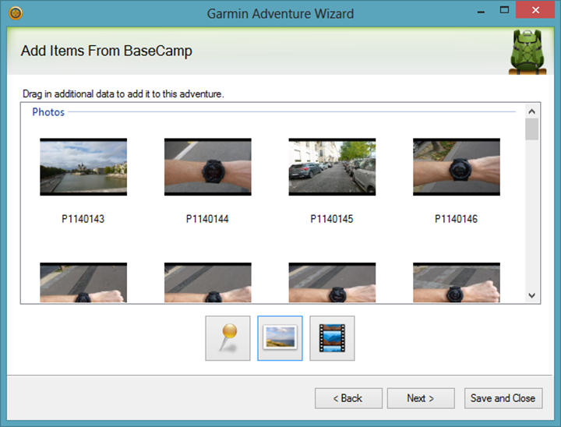Screen dimensions: 561x427
Task: Click the photo list scrollbar thumb
Action: pyautogui.click(x=531, y=129)
